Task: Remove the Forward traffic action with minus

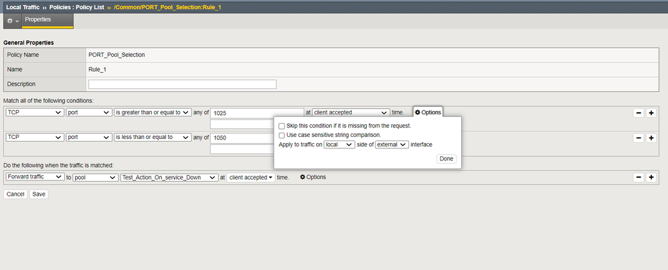Action: click(x=638, y=178)
